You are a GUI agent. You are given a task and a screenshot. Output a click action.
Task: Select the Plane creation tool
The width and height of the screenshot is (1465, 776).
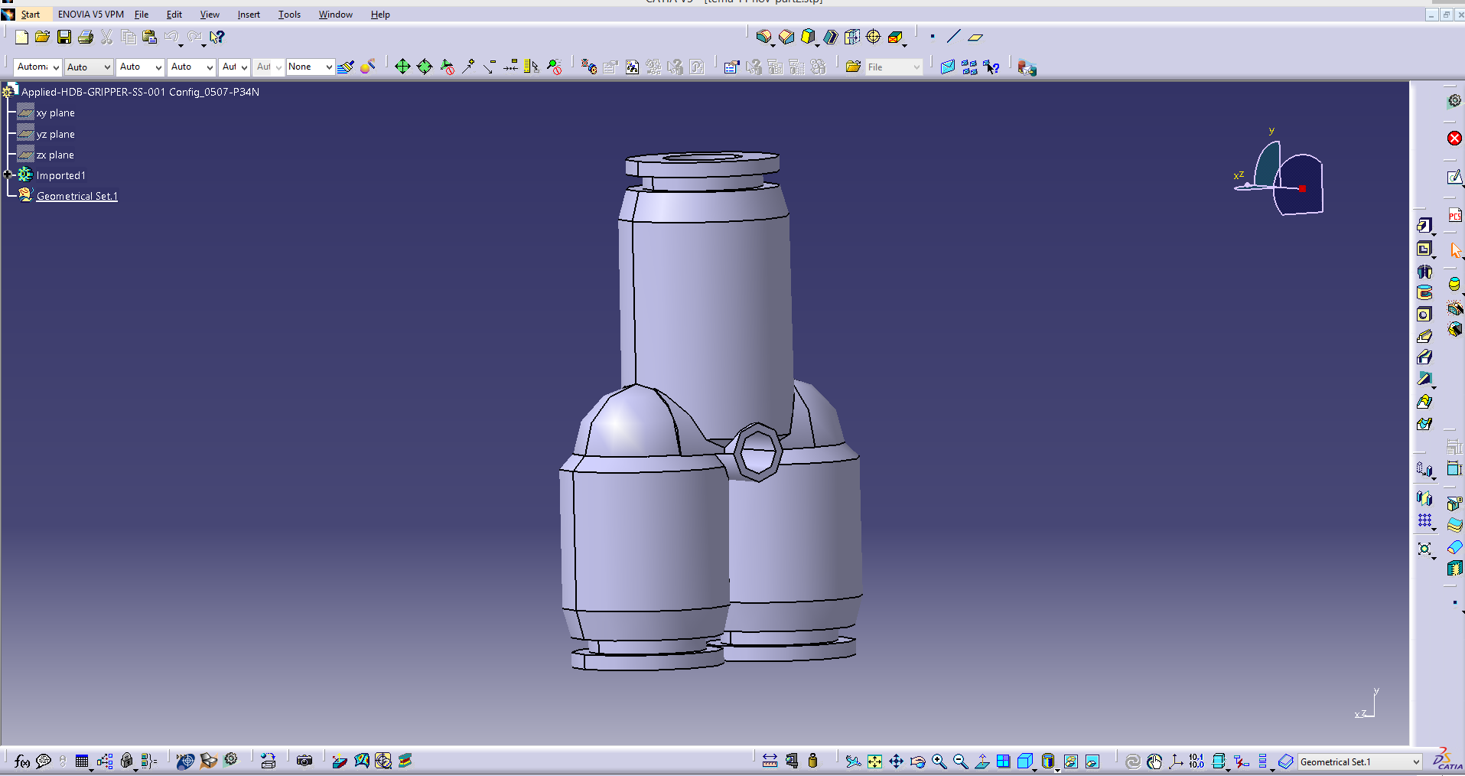975,37
